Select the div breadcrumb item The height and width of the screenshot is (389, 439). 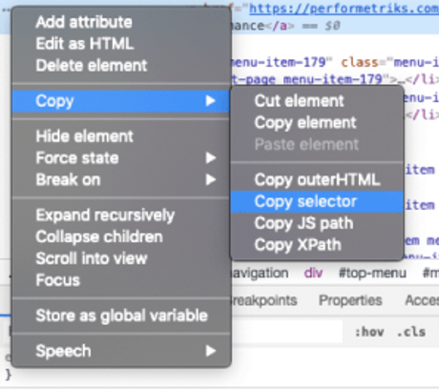click(x=313, y=273)
